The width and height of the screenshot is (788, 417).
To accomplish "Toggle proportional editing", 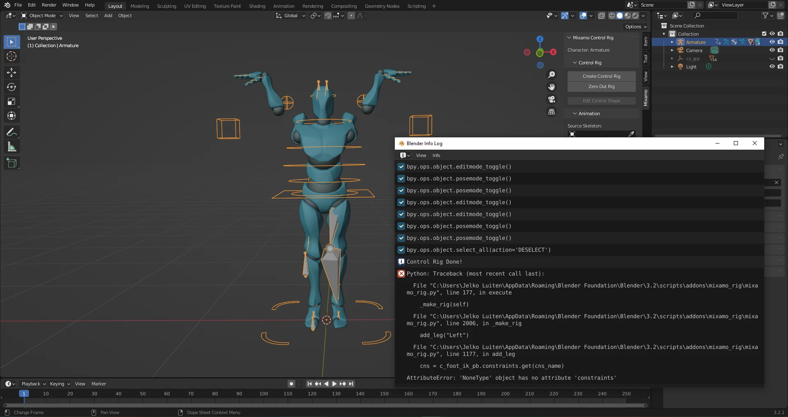I will point(351,16).
